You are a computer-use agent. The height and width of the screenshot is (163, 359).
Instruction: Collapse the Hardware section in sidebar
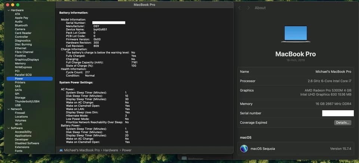click(x=9, y=10)
